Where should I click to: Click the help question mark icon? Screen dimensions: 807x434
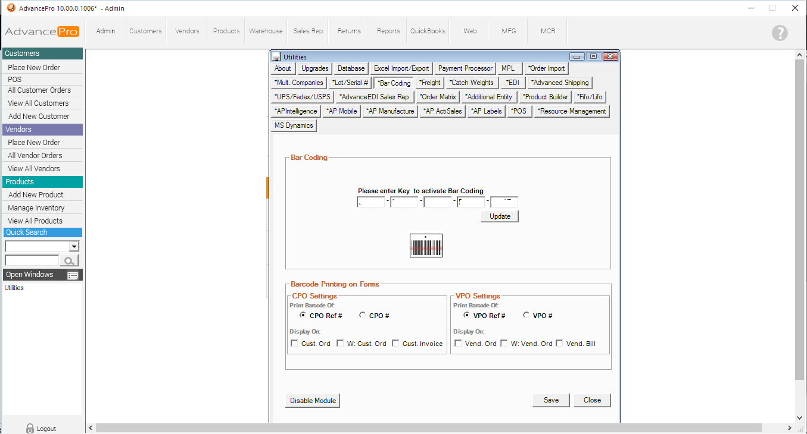(780, 33)
